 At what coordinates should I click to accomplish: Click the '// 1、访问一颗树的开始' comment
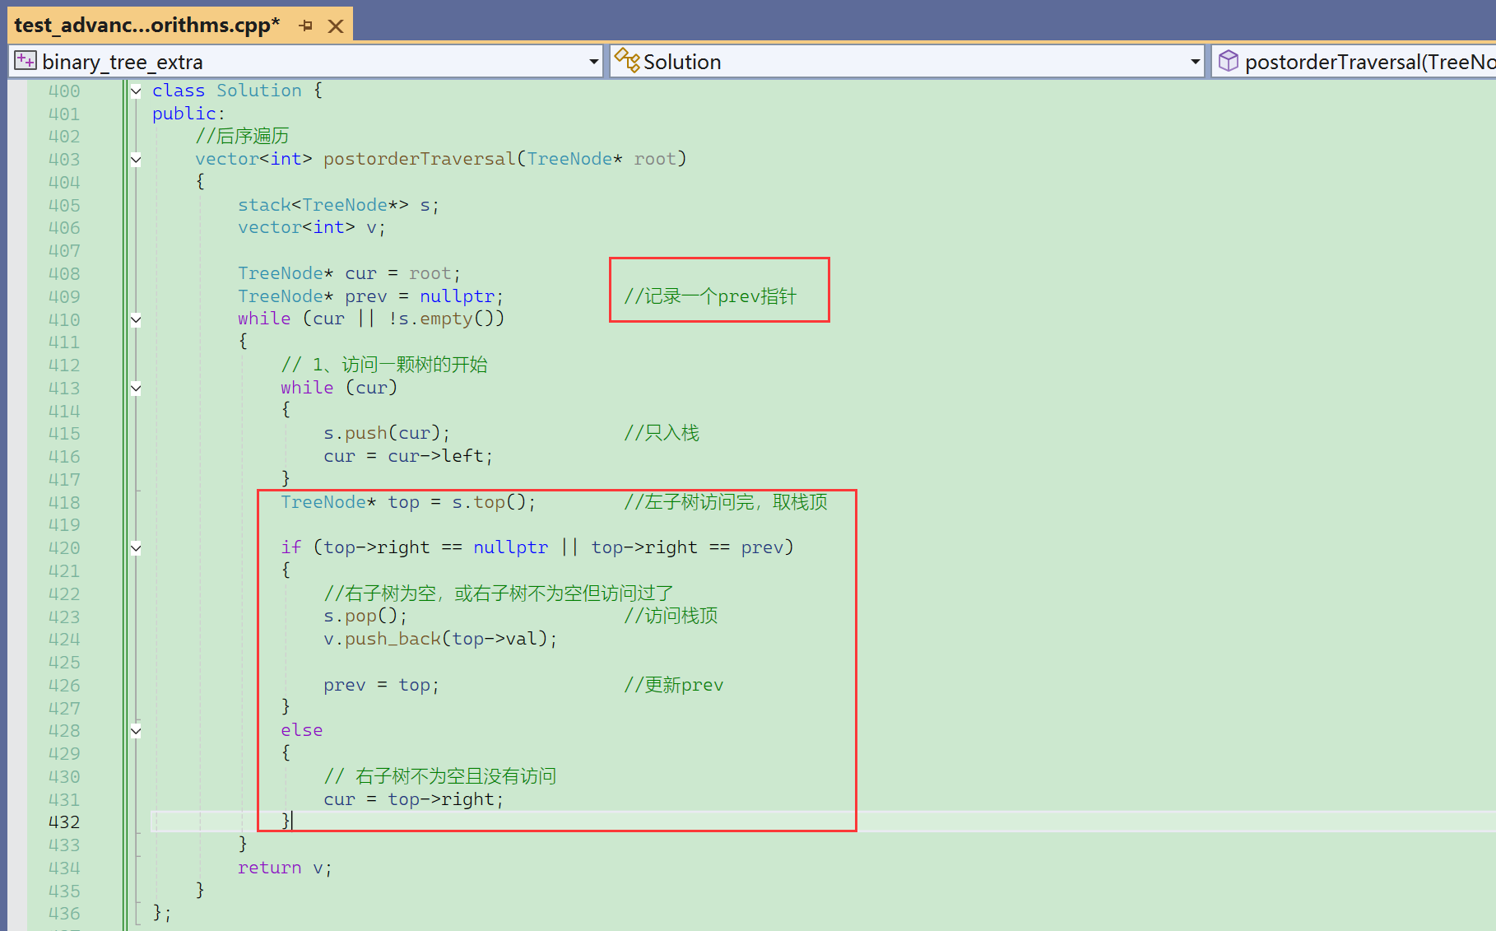pyautogui.click(x=384, y=365)
